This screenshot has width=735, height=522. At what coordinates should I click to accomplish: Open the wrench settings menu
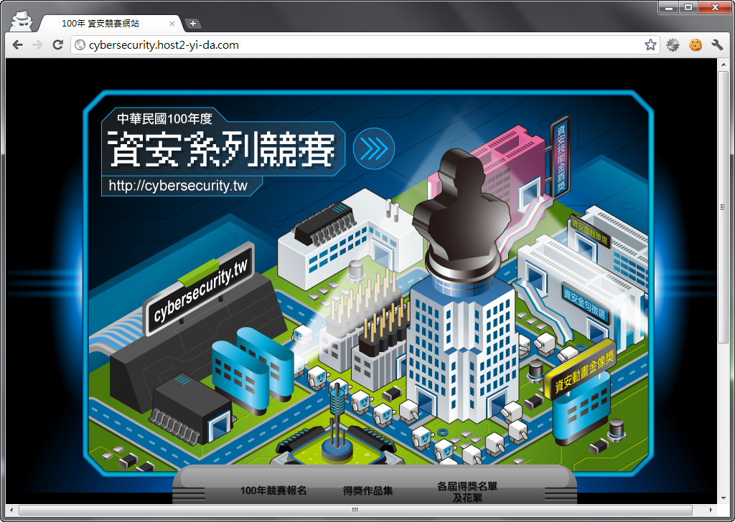(x=717, y=45)
